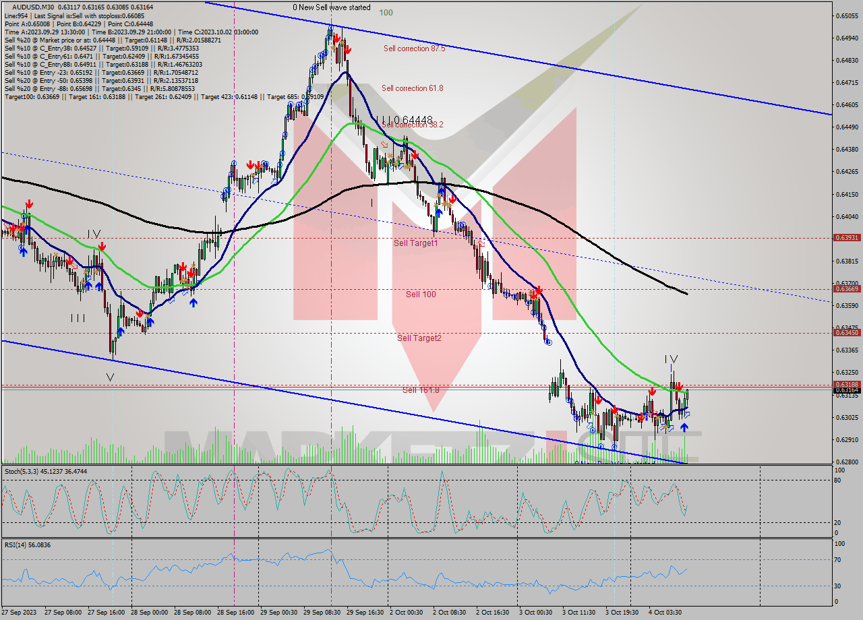Click the 'Sell %20 @ Market price' line
The width and height of the screenshot is (863, 620).
coord(113,40)
